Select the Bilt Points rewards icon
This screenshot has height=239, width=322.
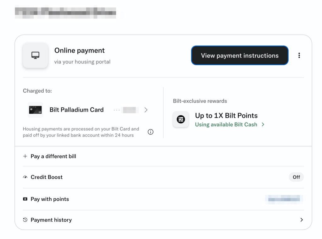tap(181, 119)
